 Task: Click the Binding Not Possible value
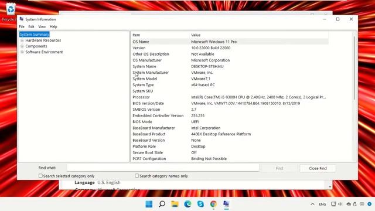pos(209,159)
